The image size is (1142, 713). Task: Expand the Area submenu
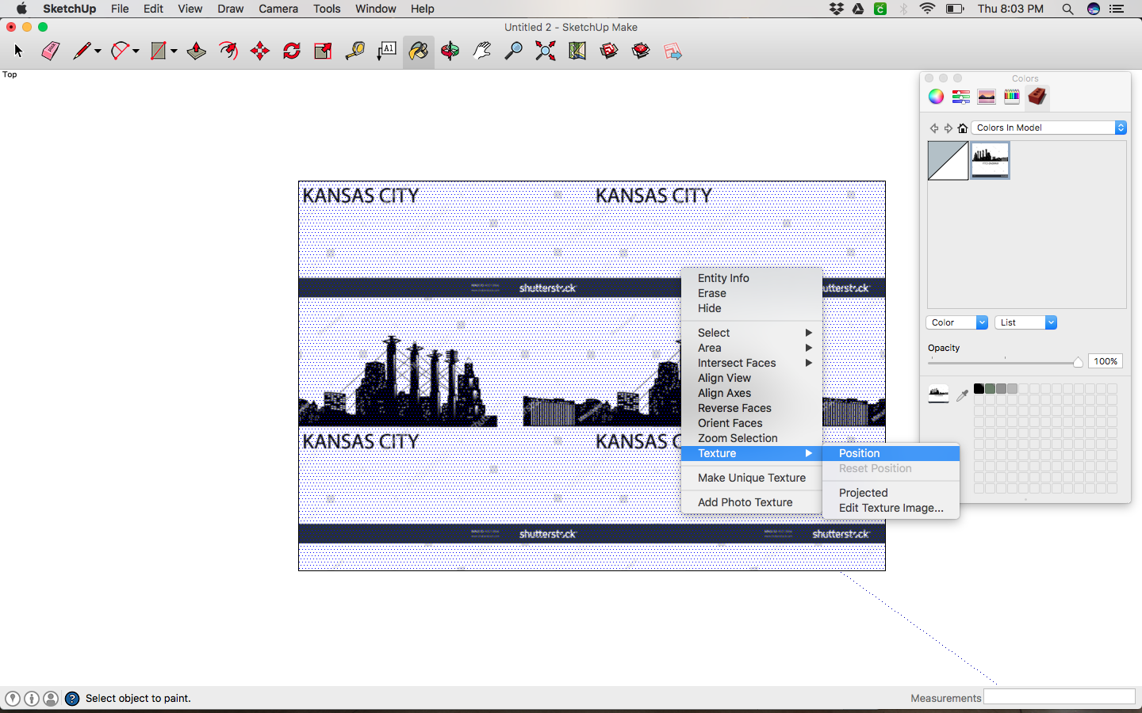point(752,348)
